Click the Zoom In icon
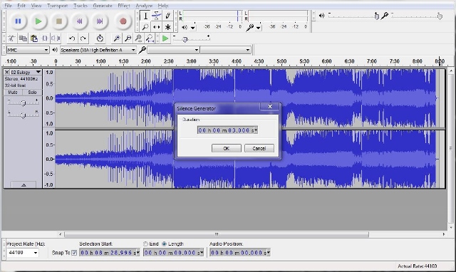This screenshot has width=456, height=272. 117,38
